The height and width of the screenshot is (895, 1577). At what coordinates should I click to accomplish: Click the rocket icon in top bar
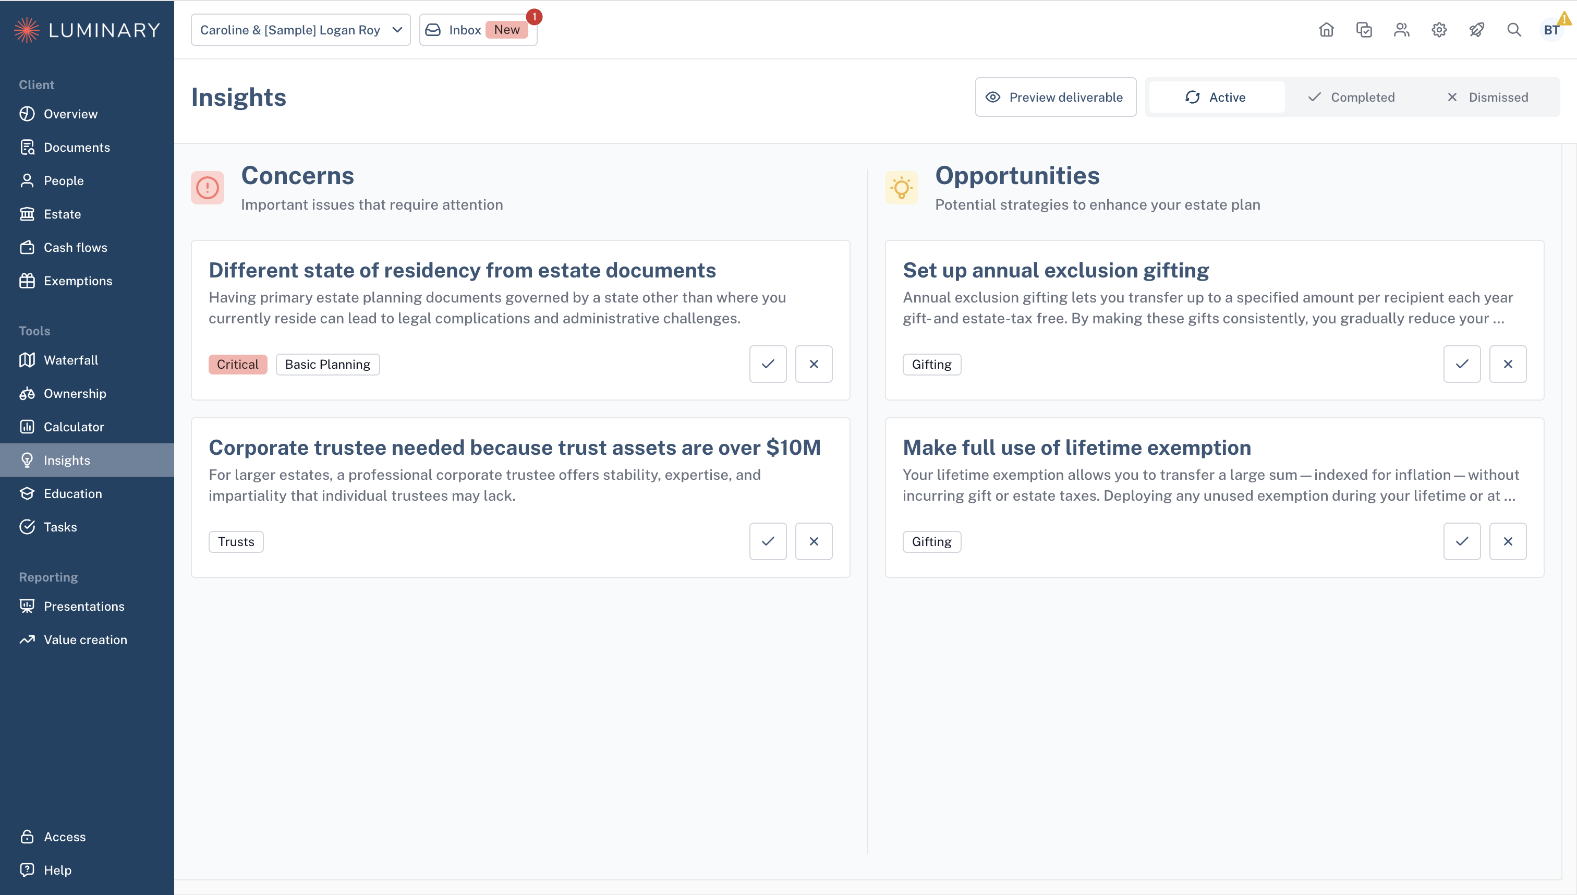tap(1476, 30)
